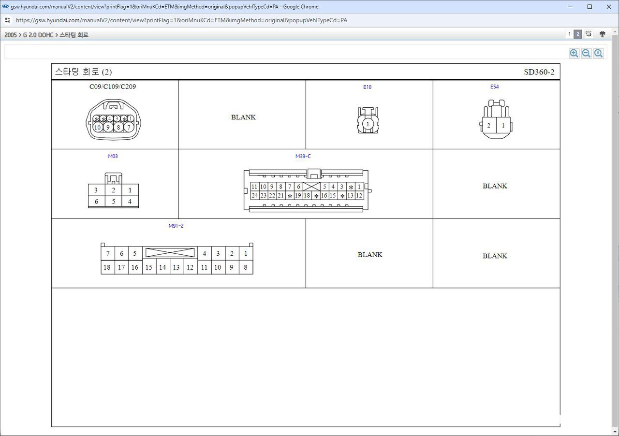The height and width of the screenshot is (436, 619).
Task: Click the SD360-2 diagram code
Action: click(539, 72)
